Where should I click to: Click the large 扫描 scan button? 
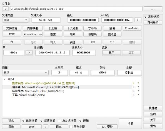tap(130, 123)
